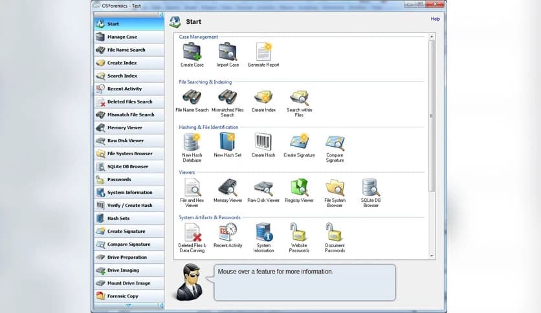Open the Create Case icon
Image resolution: width=541 pixels, height=313 pixels.
tap(192, 52)
